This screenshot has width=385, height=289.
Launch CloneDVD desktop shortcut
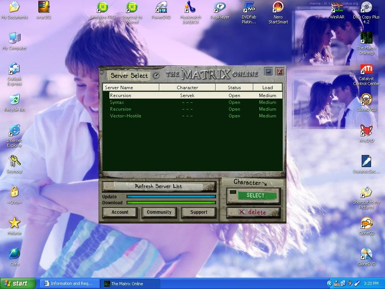coord(366,257)
